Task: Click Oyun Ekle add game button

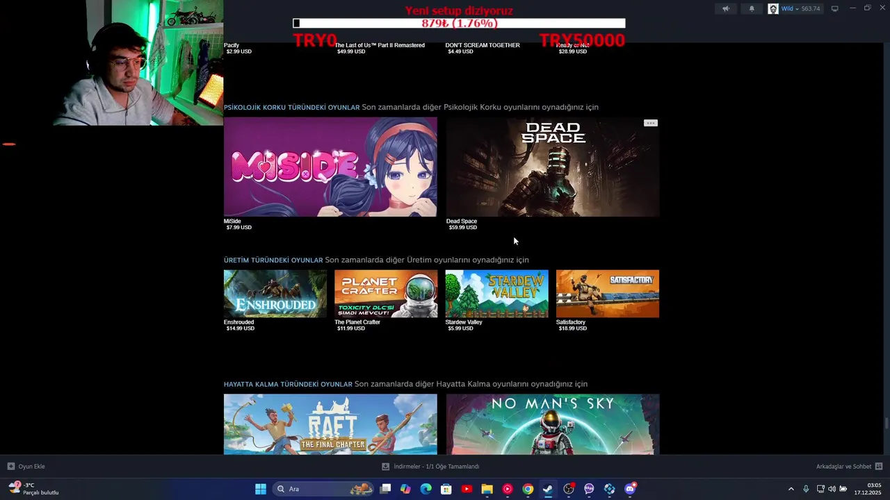Action: tap(26, 467)
